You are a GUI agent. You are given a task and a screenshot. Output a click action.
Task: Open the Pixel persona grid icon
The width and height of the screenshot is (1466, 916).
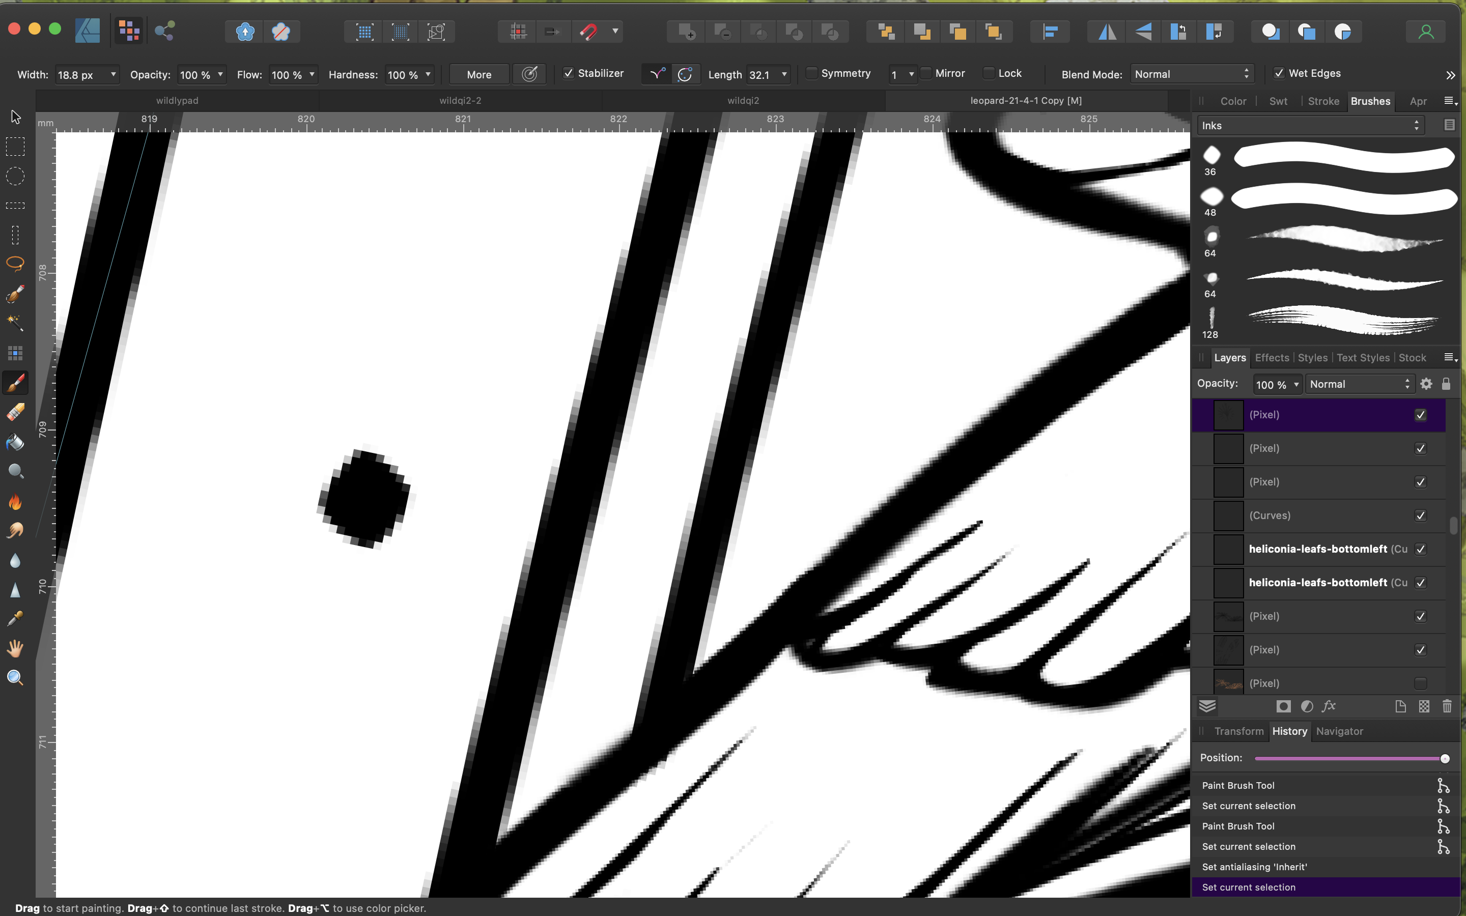coord(129,31)
